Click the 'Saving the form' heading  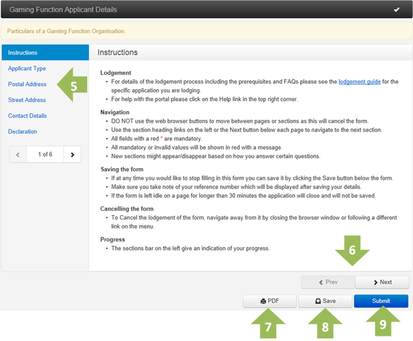pos(122,170)
